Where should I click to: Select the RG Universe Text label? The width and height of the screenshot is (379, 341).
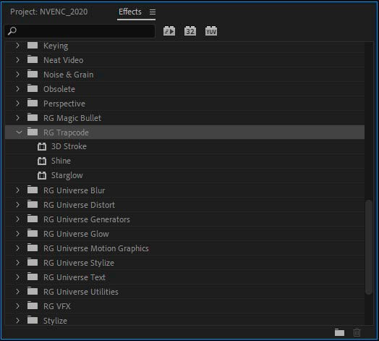coord(74,277)
